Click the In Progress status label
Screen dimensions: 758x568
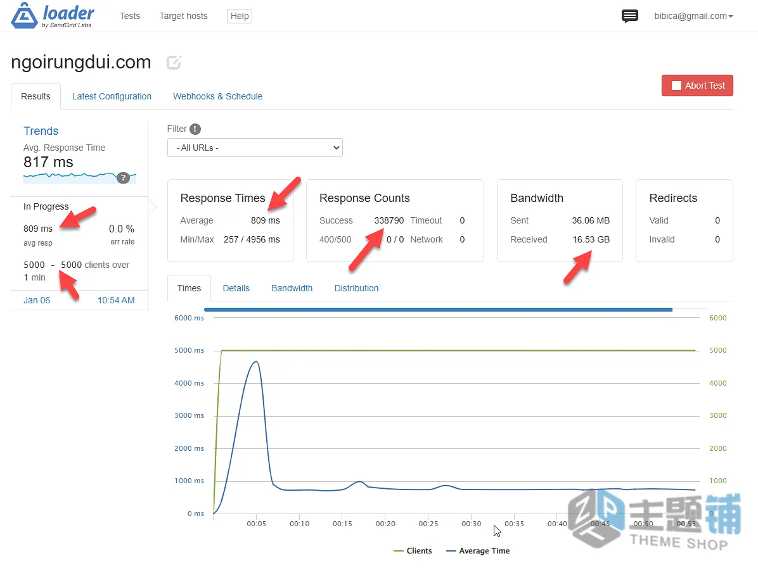tap(46, 206)
